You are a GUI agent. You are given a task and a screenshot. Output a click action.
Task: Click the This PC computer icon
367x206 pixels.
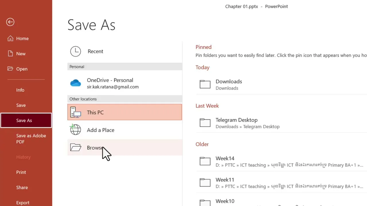pyautogui.click(x=76, y=112)
